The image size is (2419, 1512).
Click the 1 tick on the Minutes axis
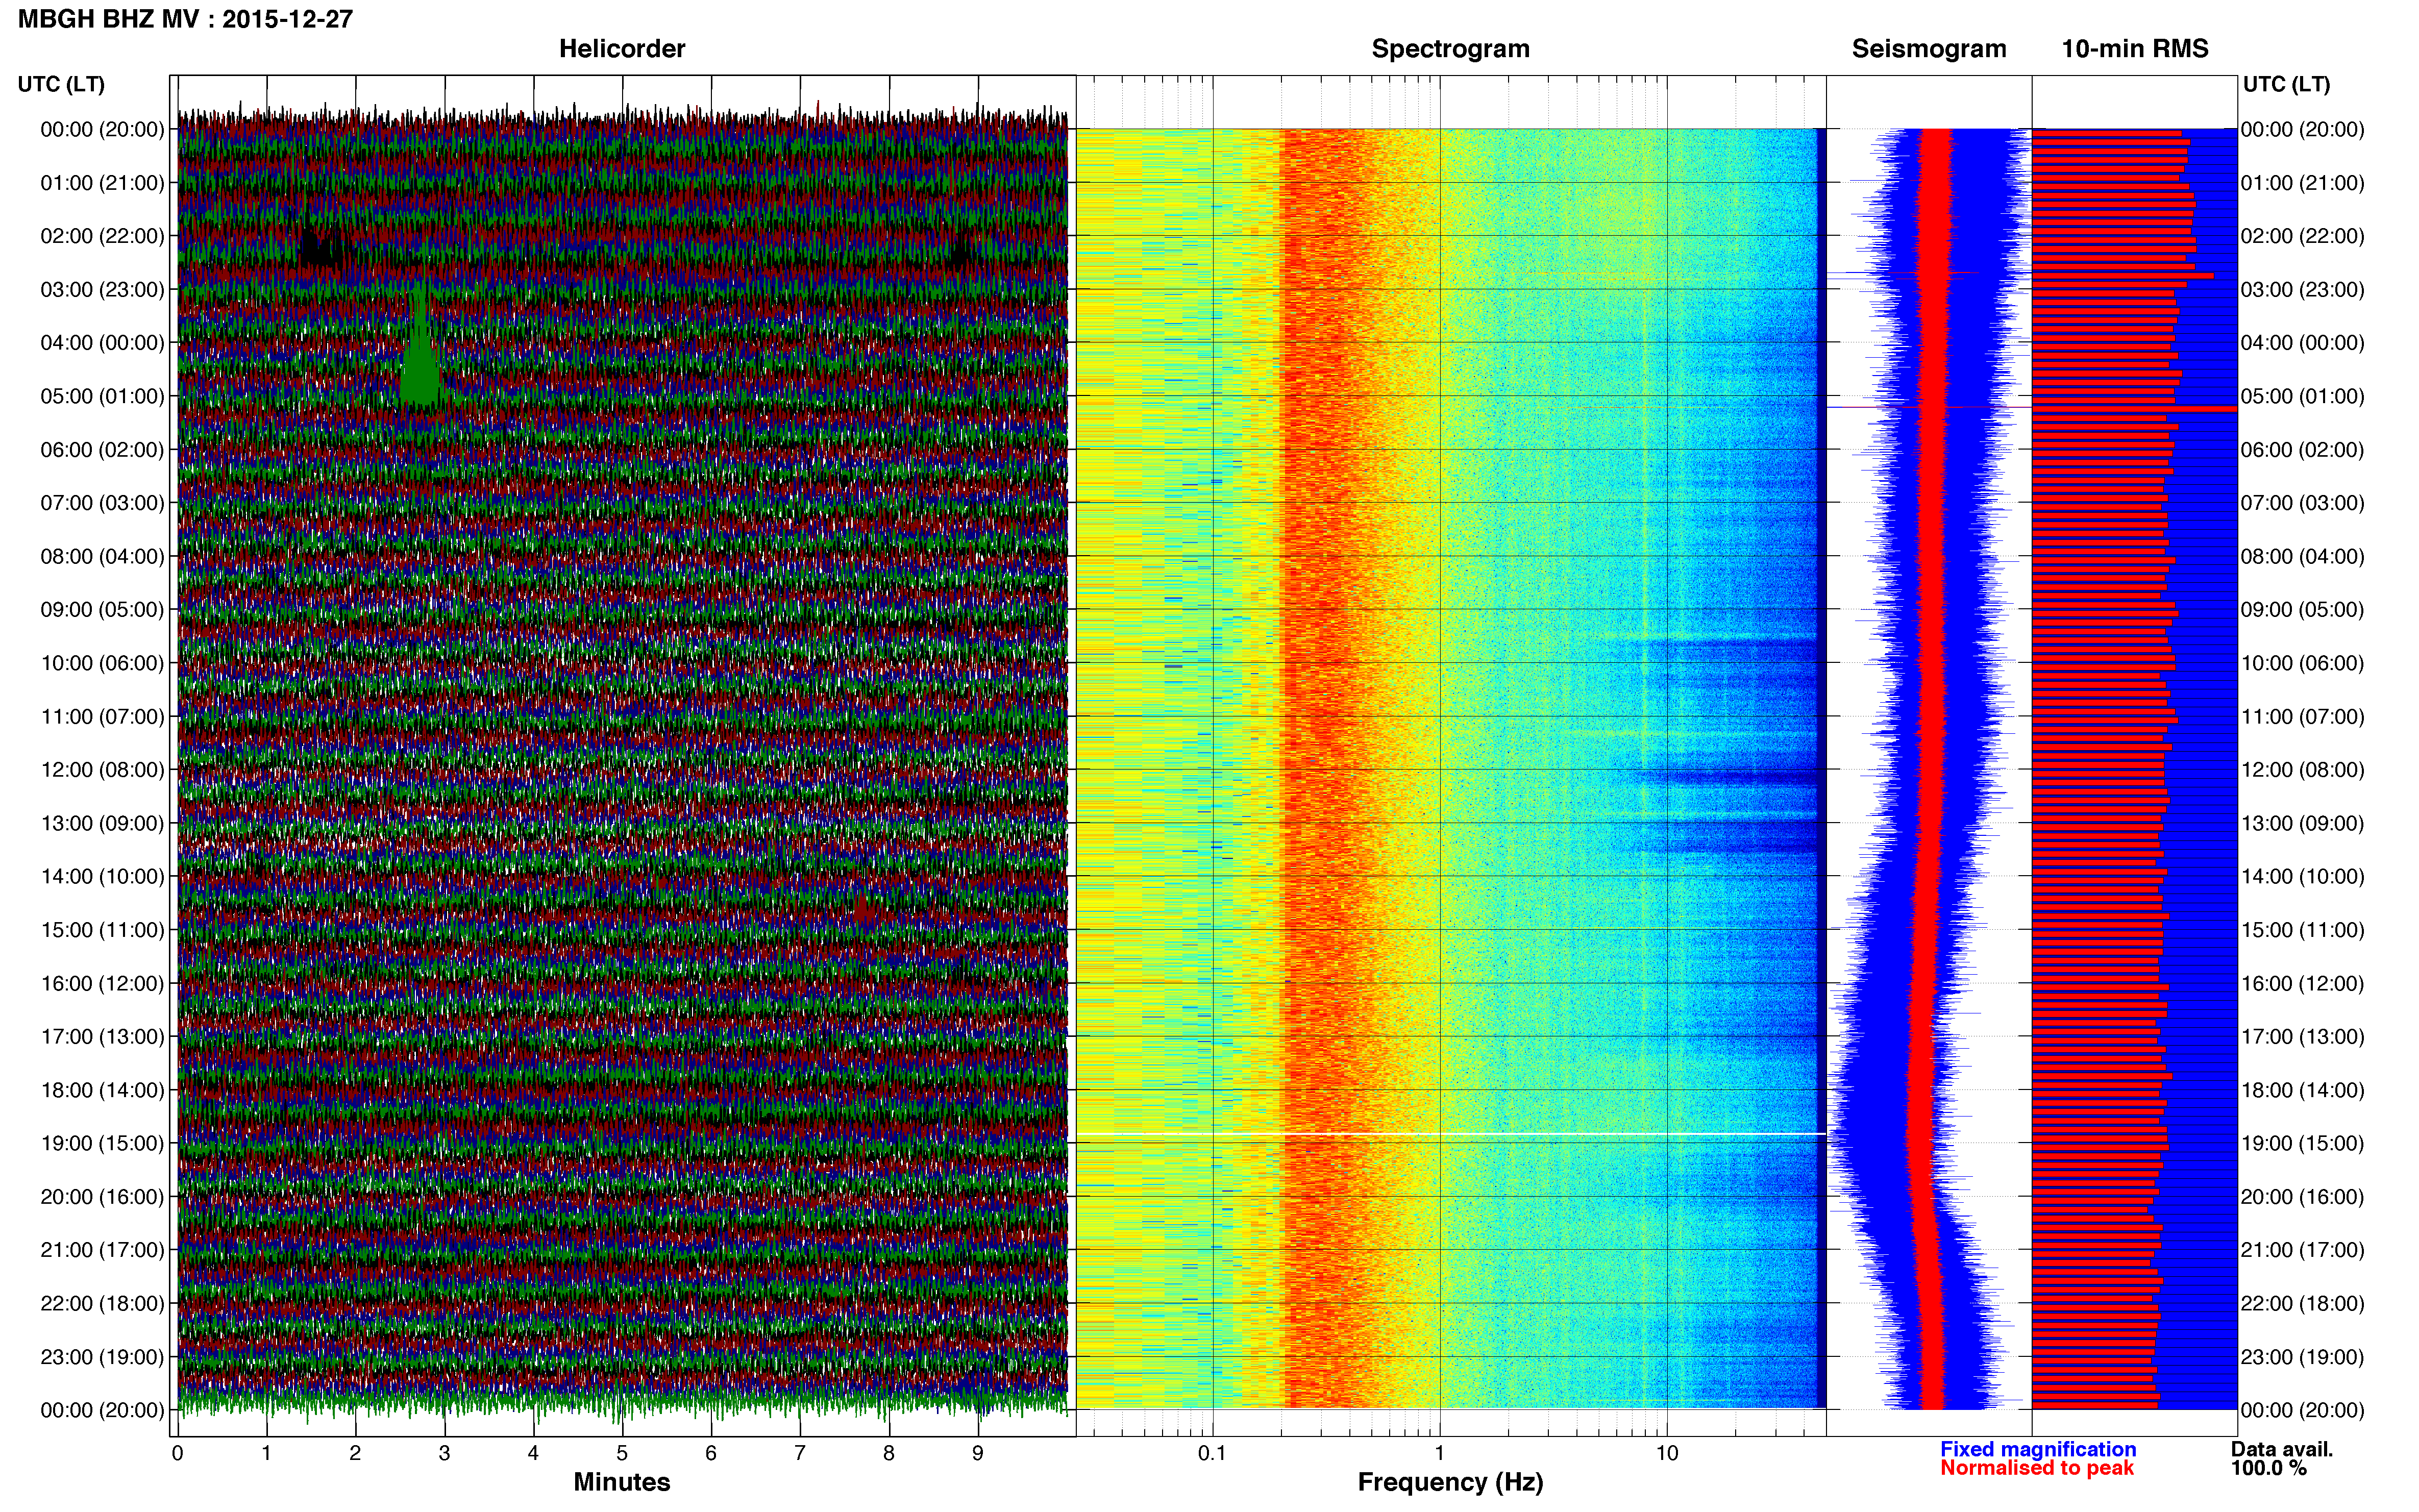click(266, 1453)
